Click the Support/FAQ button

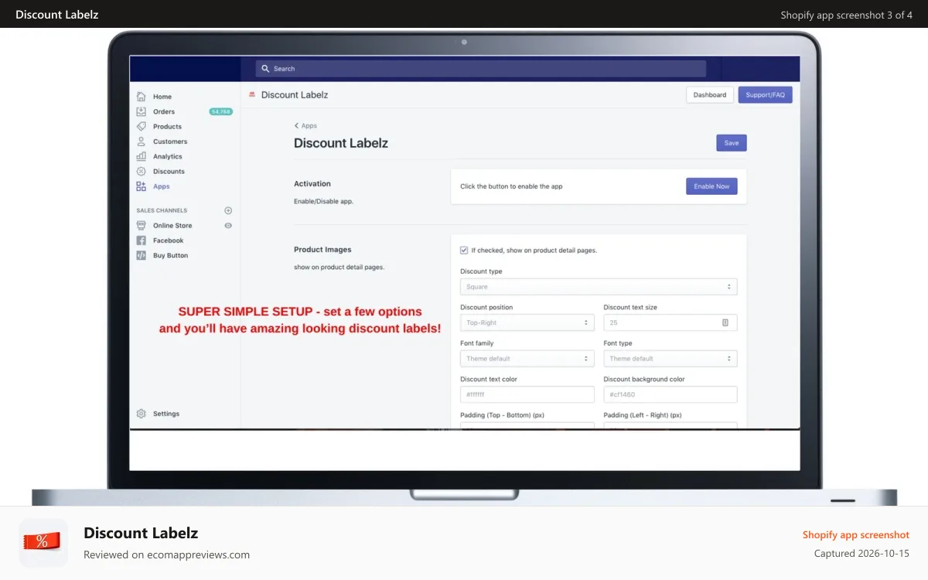point(766,94)
